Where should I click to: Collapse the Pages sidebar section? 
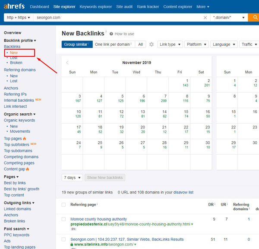(x=11, y=177)
